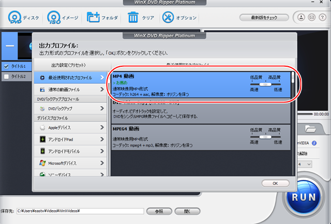Select 最近使用されたプロファイル category

coord(70,78)
